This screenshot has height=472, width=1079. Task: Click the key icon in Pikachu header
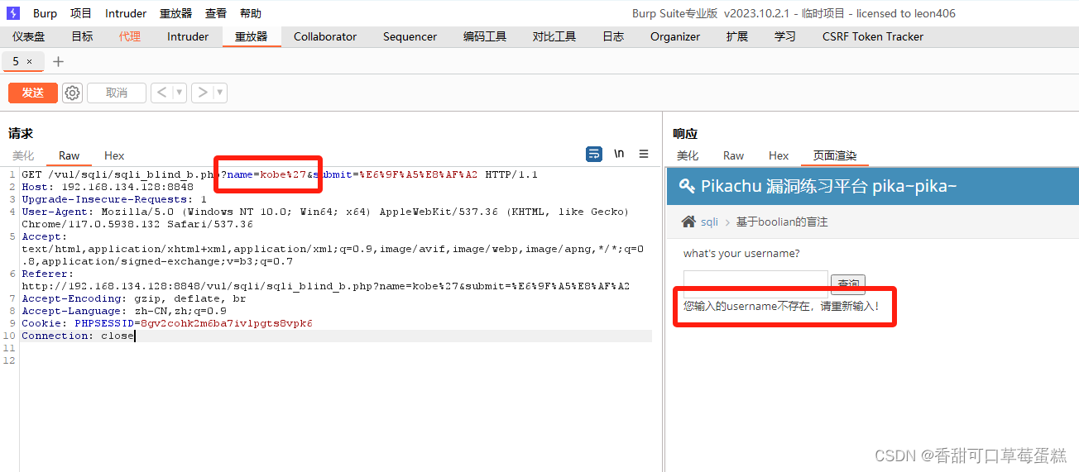[687, 186]
